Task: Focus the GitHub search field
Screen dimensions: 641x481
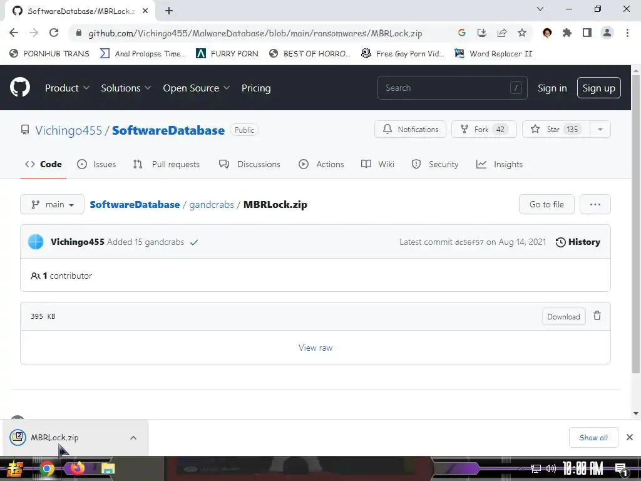Action: click(452, 88)
